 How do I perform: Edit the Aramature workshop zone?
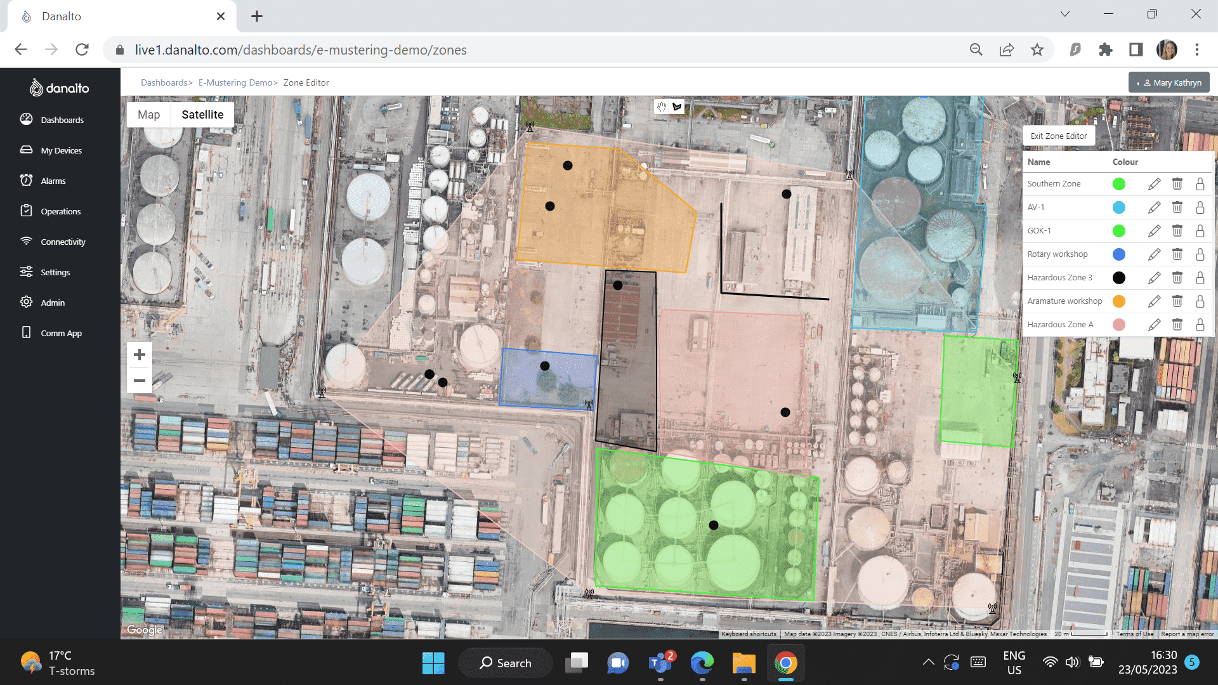coord(1154,301)
